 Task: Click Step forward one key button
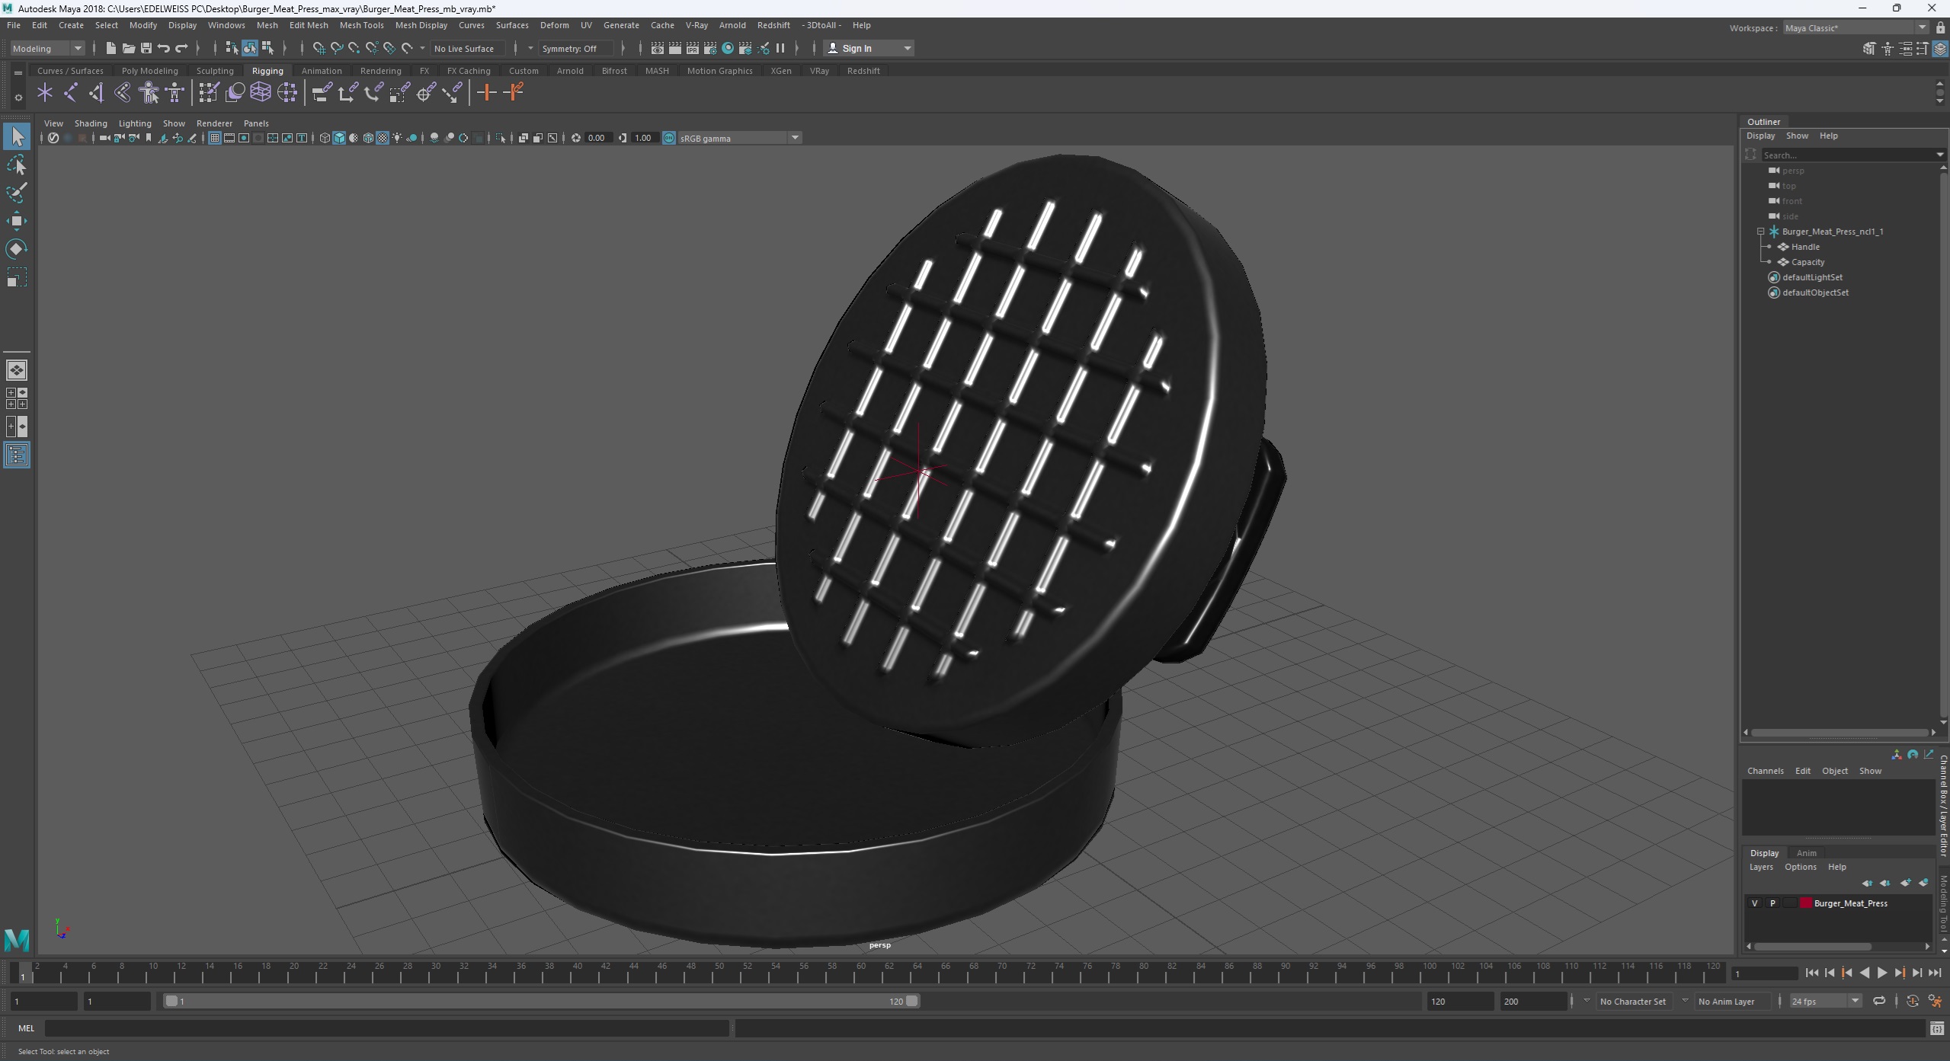[1900, 973]
